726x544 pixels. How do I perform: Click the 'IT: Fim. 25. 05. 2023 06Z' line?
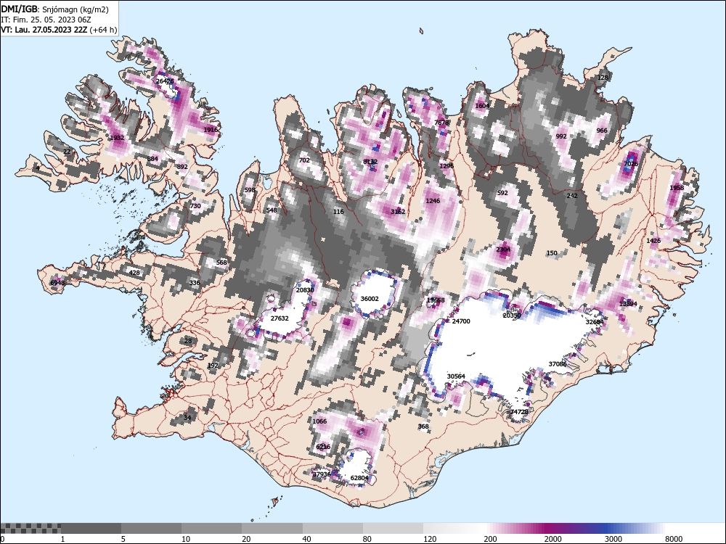[x=46, y=20]
